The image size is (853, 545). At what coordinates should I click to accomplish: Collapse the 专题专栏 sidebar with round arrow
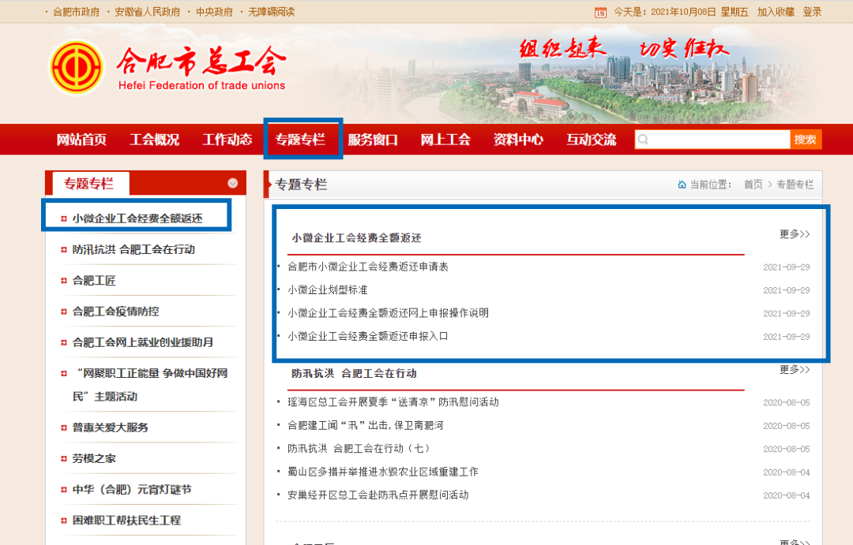coord(233,183)
